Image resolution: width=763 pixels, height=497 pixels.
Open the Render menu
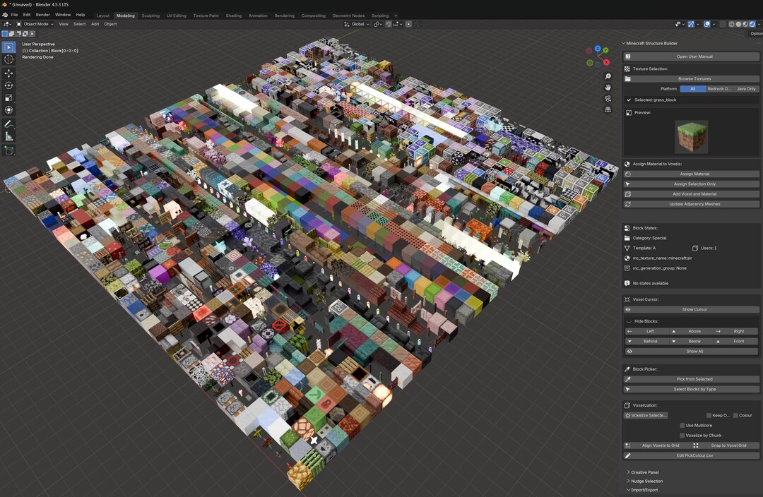43,15
